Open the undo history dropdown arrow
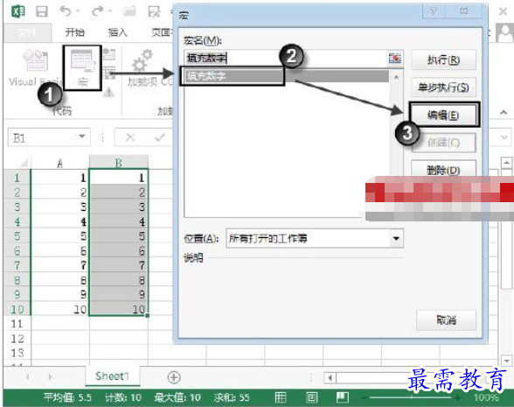This screenshot has width=514, height=407. pyautogui.click(x=78, y=11)
